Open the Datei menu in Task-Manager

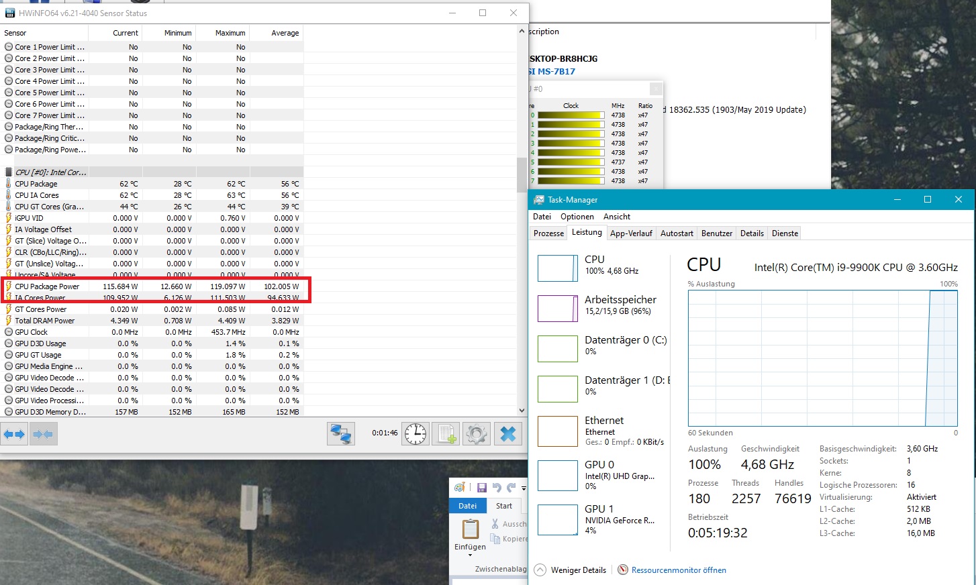(x=542, y=217)
